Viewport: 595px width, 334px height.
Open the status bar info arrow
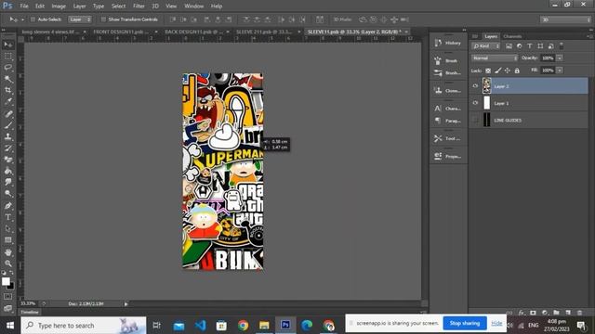tap(126, 303)
